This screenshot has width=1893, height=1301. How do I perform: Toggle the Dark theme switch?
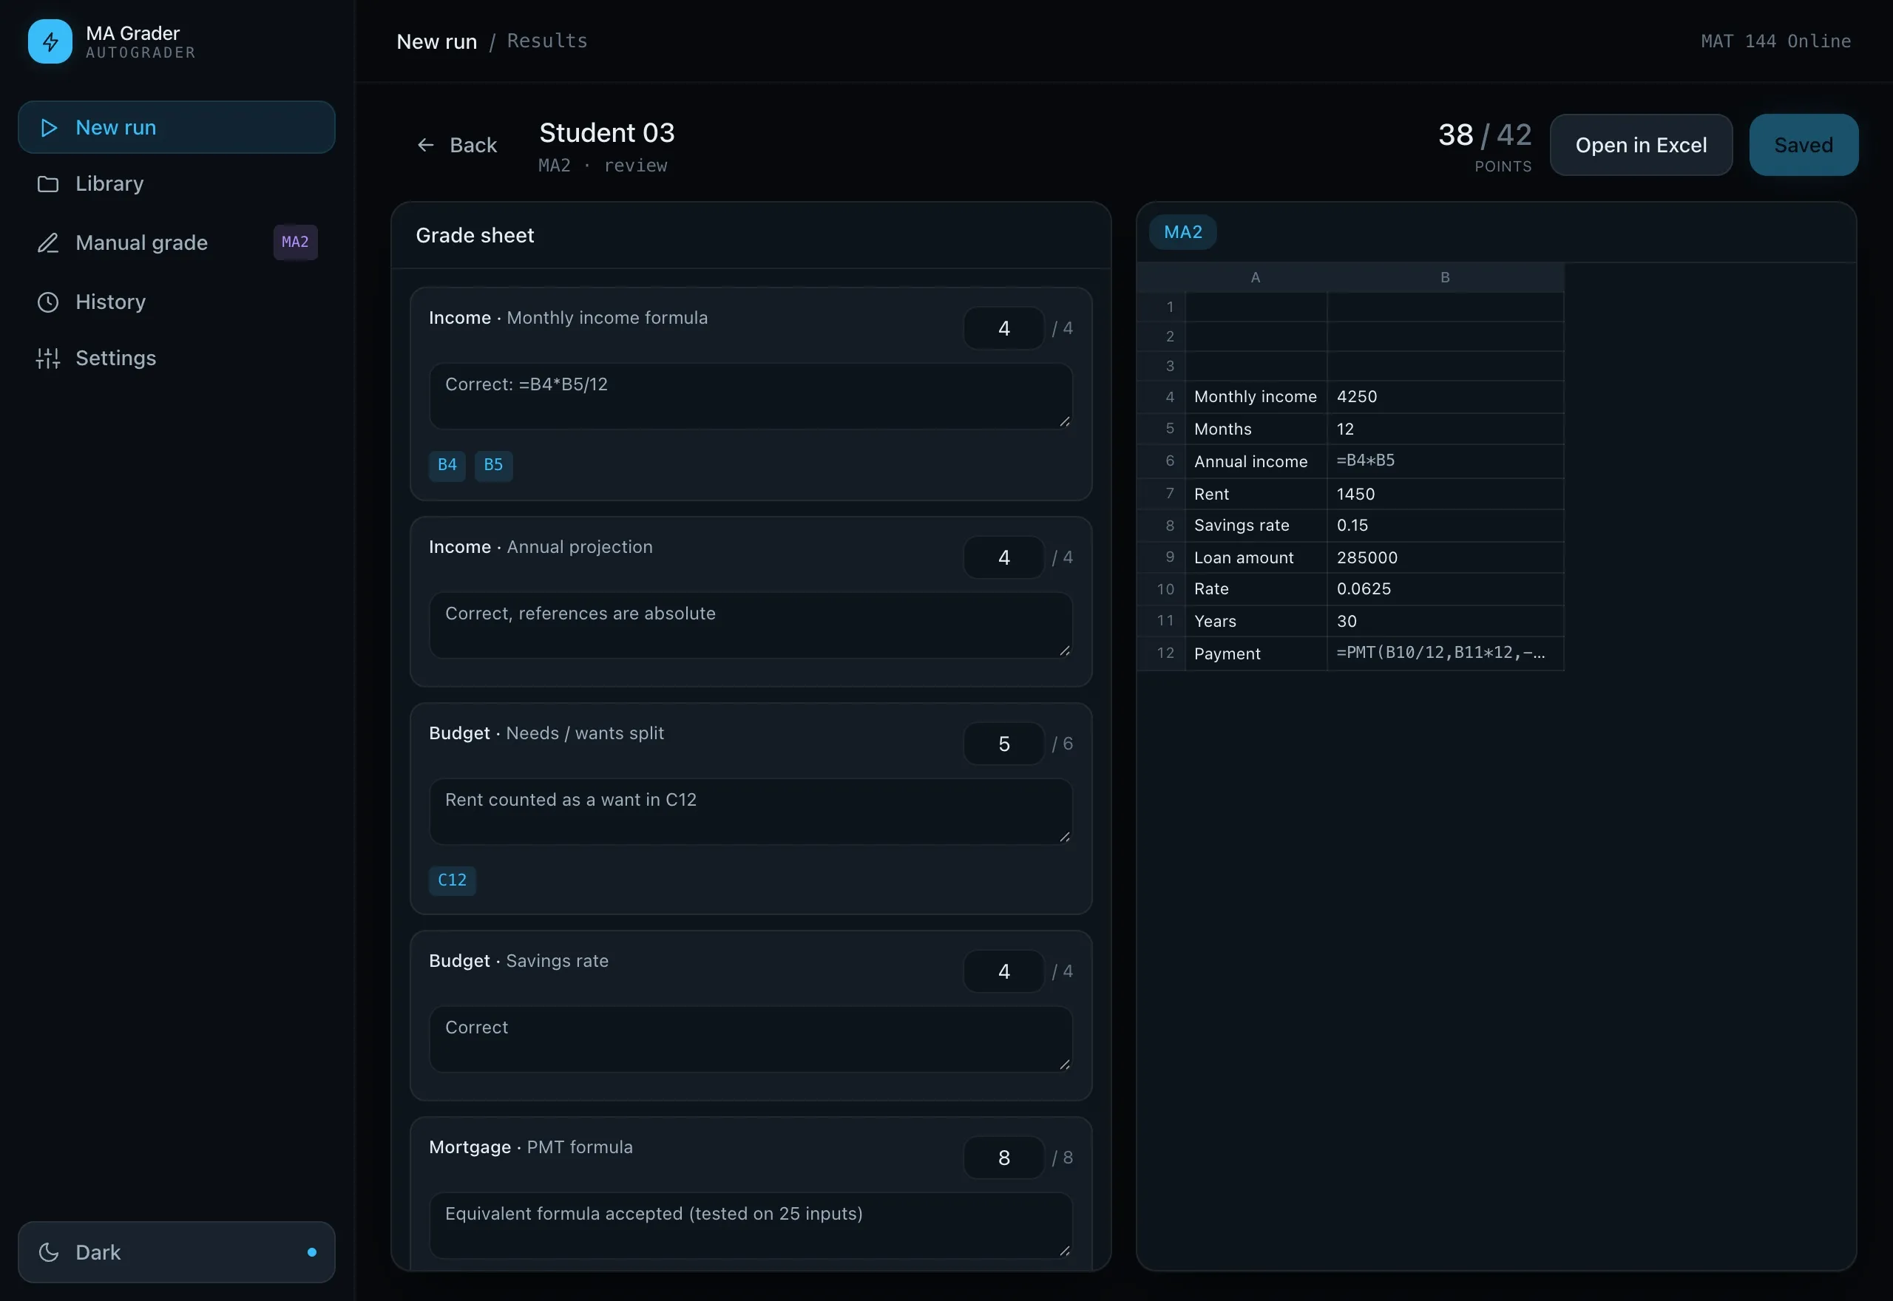coord(176,1253)
